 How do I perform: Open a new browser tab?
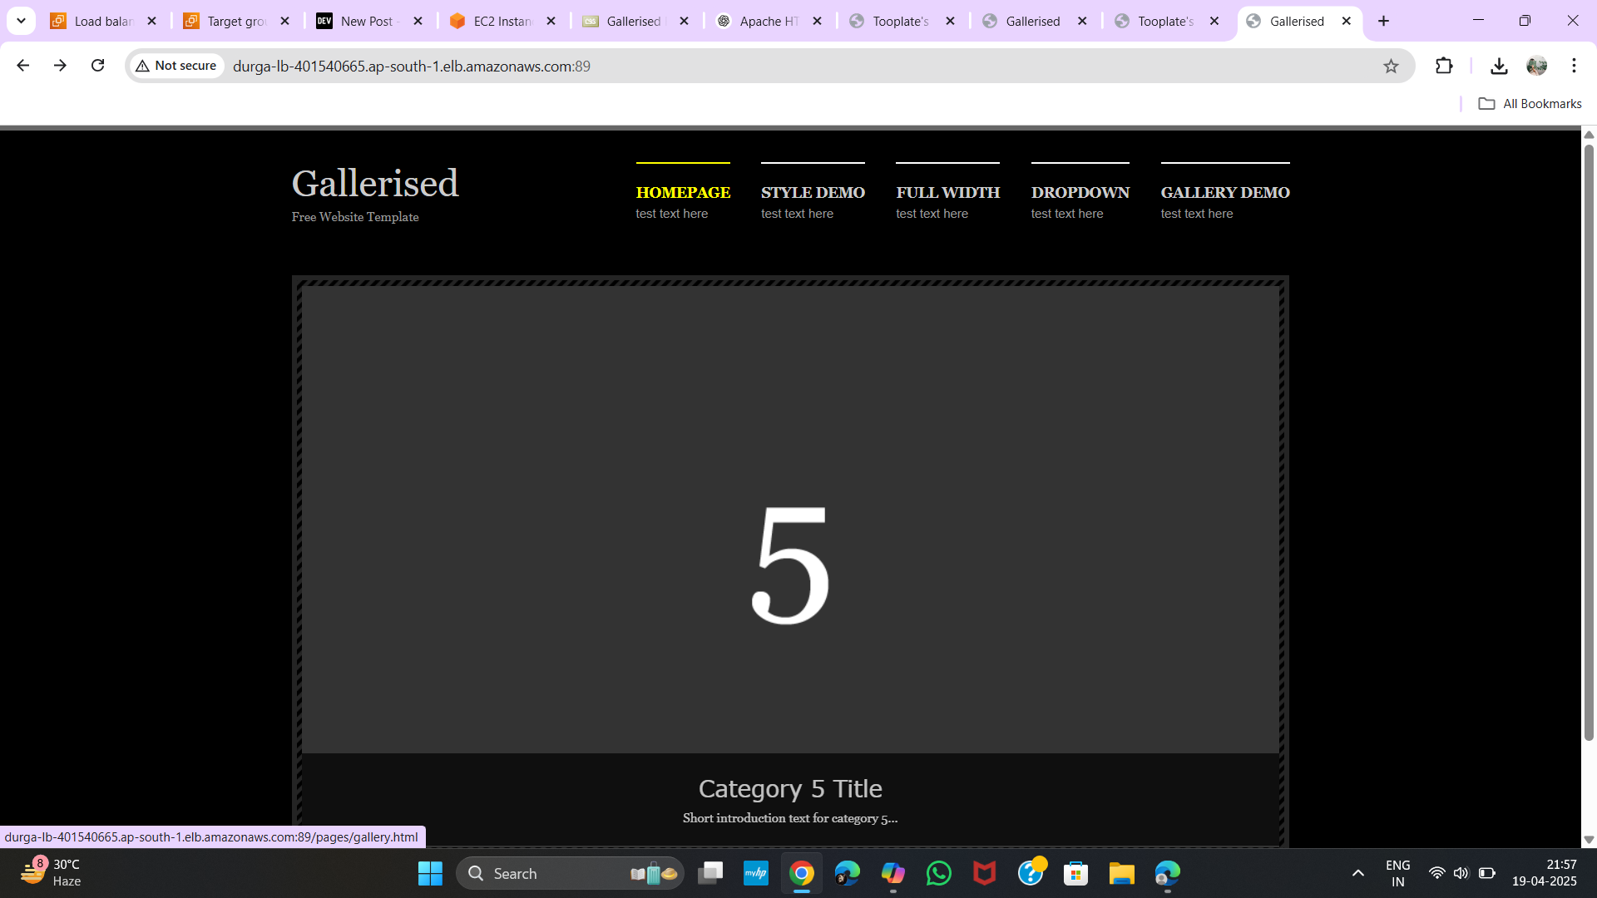[1384, 21]
